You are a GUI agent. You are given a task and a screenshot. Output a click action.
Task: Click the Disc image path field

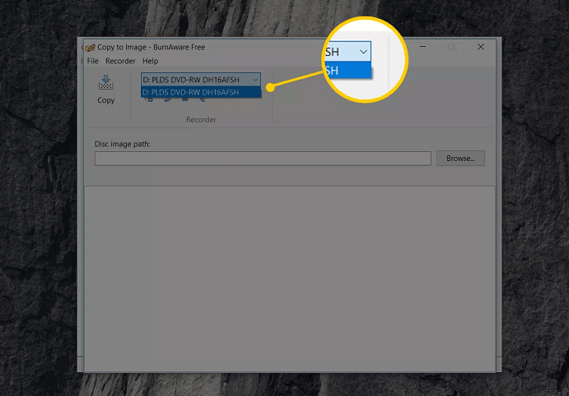pyautogui.click(x=263, y=159)
